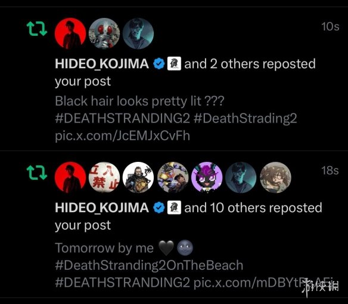This screenshot has width=348, height=304.
Task: Open the #DeathStranding2OnTheBeach hashtag
Action: [149, 265]
